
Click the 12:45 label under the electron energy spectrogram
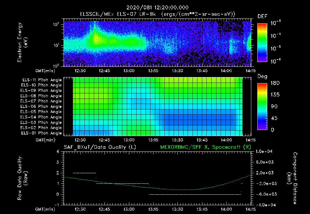point(104,71)
